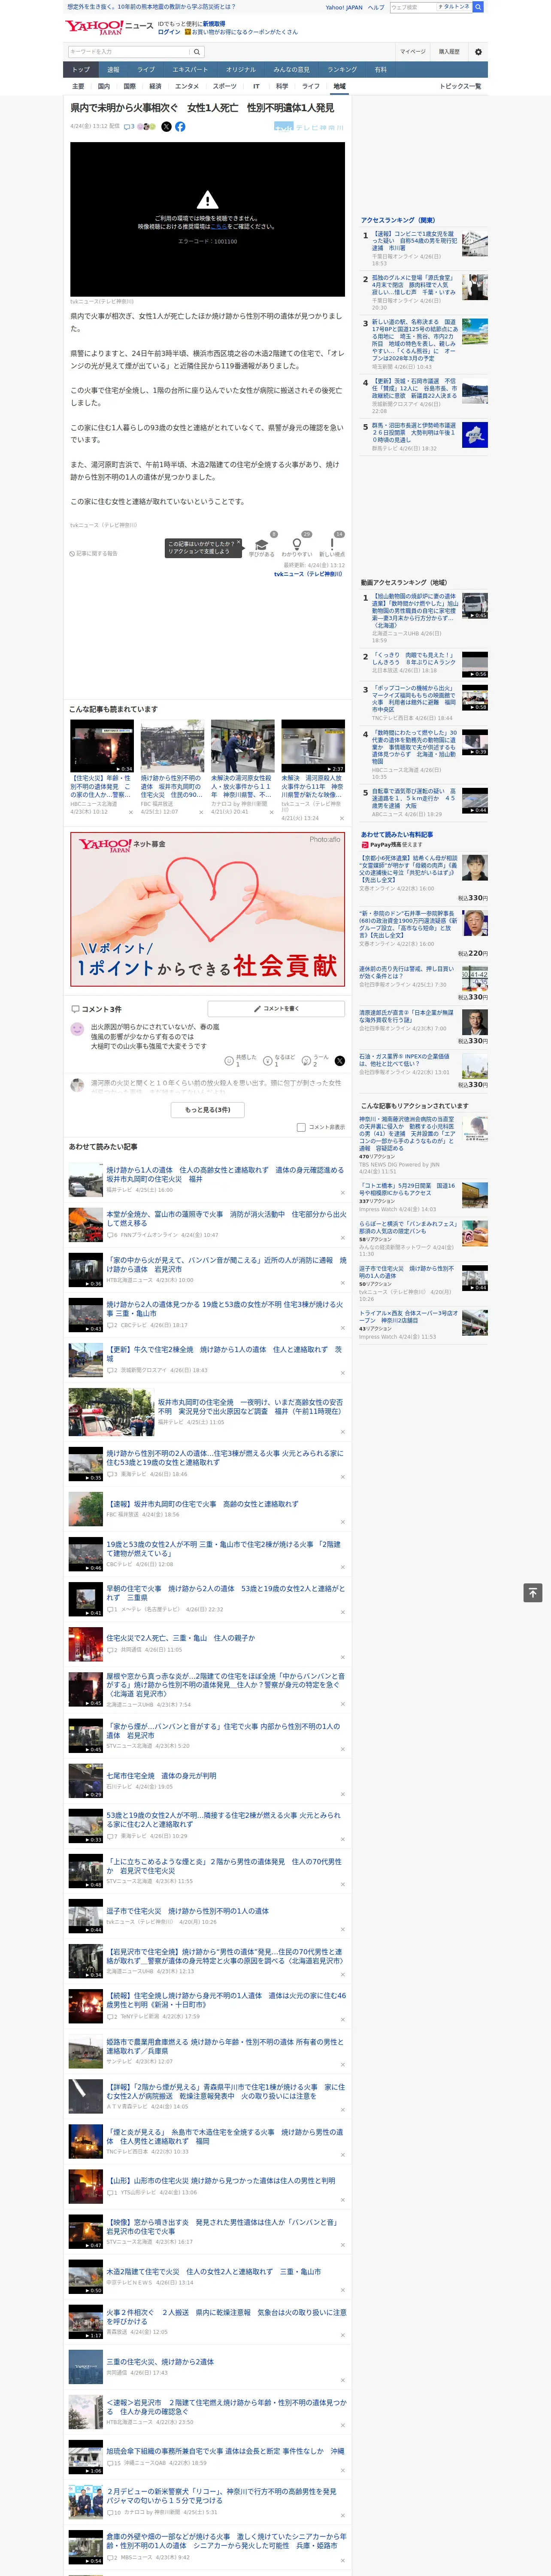This screenshot has width=551, height=2576.
Task: Click the blue search button in top bar
Action: pyautogui.click(x=478, y=7)
